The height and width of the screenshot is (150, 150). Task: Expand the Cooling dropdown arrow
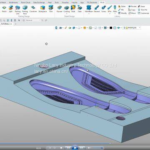click(67, 14)
